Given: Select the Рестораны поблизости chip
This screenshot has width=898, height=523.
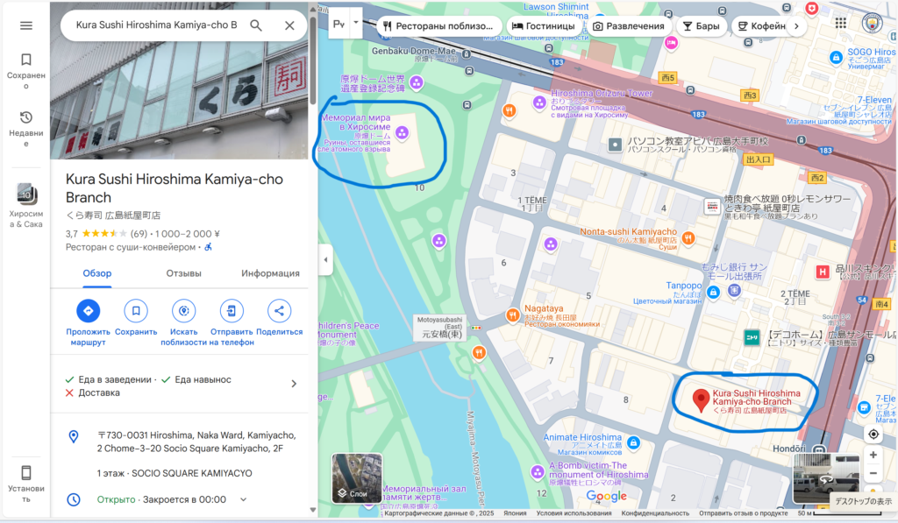Looking at the screenshot, I should [x=438, y=25].
